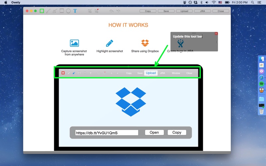Open Spotify from the dock
Screen dimensions: 266x166
[x=261, y=84]
